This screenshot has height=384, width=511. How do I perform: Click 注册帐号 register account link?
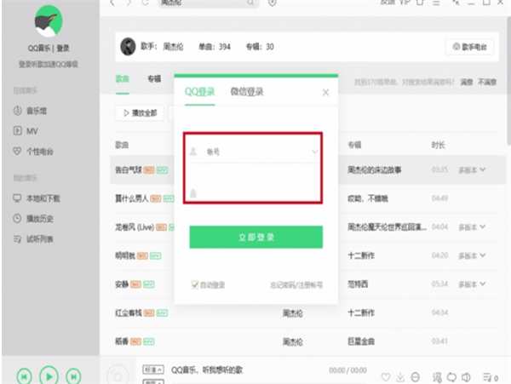(x=309, y=285)
